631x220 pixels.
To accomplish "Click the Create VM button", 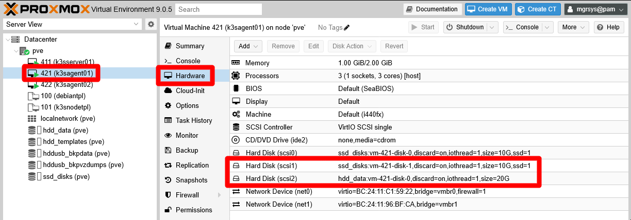I will click(x=488, y=9).
